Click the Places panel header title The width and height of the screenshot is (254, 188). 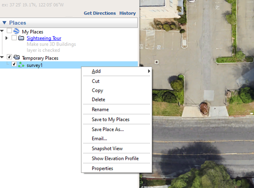pyautogui.click(x=18, y=23)
